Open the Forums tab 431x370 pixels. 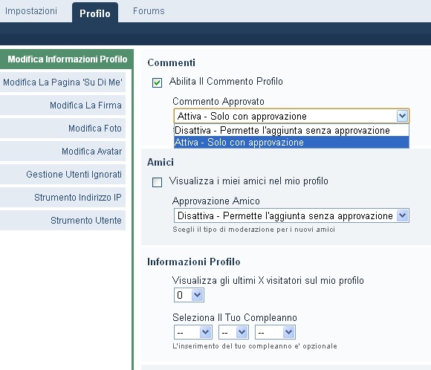pyautogui.click(x=149, y=11)
